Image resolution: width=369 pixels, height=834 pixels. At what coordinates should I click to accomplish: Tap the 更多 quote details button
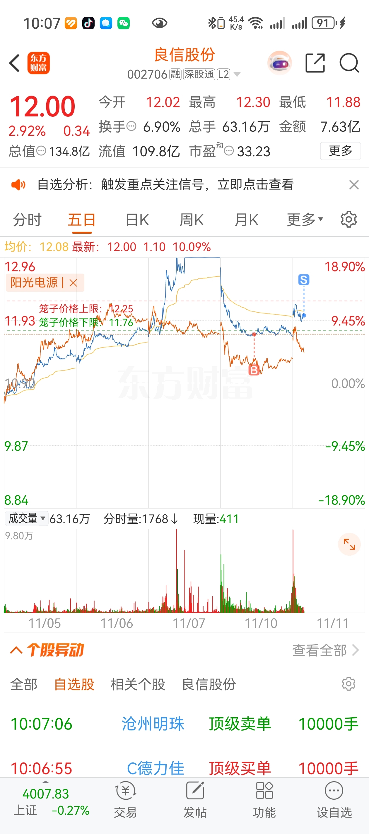341,151
